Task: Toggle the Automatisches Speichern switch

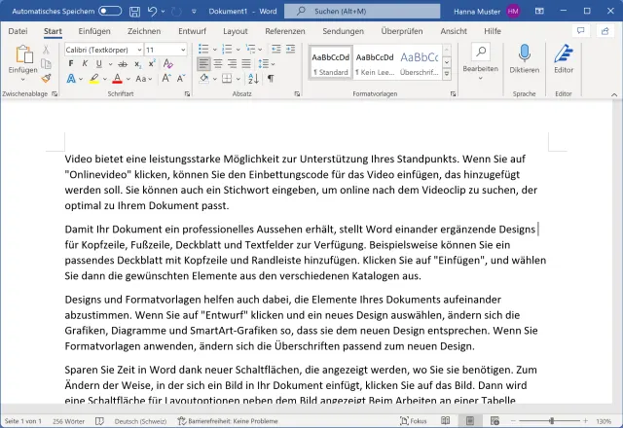Action: coord(110,11)
